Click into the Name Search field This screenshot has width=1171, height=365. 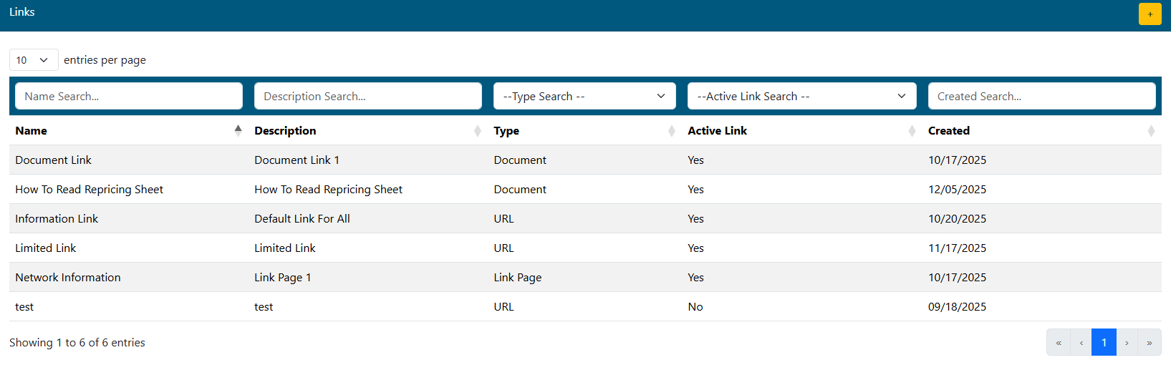pos(129,97)
